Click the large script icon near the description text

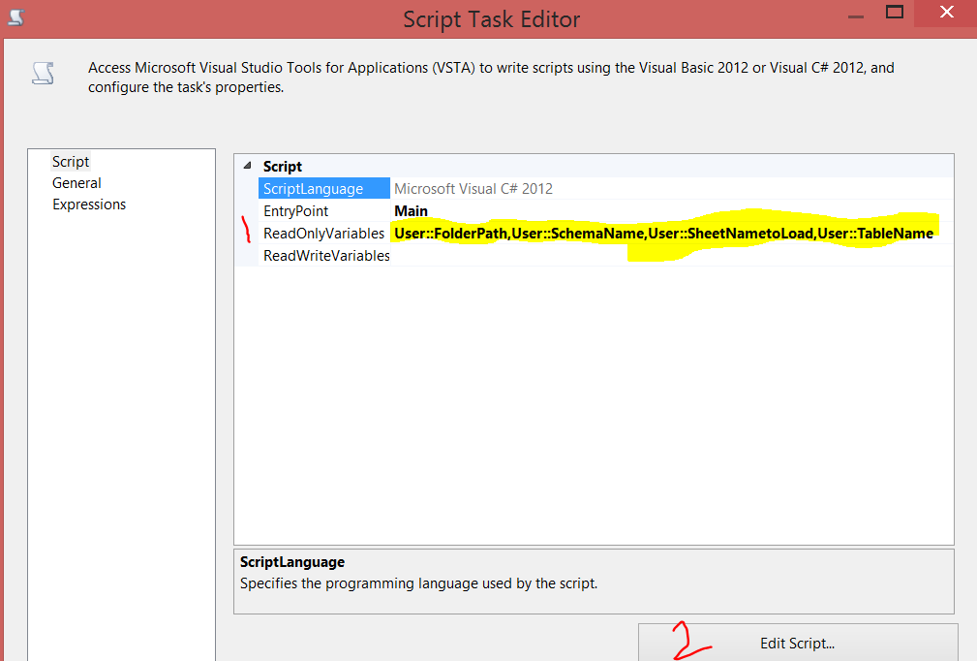click(x=43, y=74)
